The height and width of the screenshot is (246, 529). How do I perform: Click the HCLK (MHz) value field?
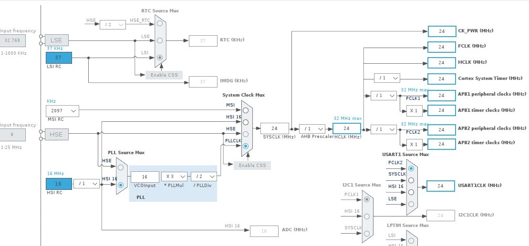point(346,128)
